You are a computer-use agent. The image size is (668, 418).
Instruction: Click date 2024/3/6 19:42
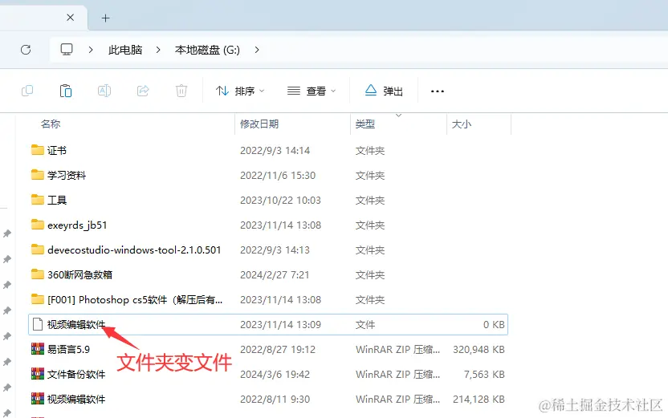coord(275,374)
